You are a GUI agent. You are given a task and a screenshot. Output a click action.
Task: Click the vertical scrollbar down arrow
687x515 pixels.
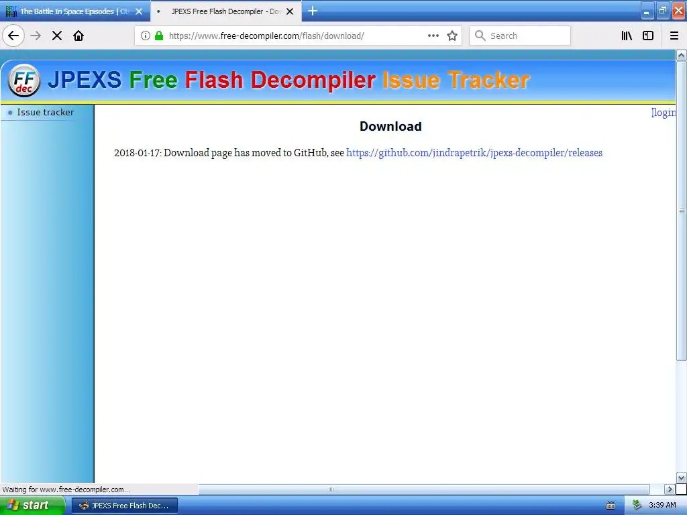681,477
